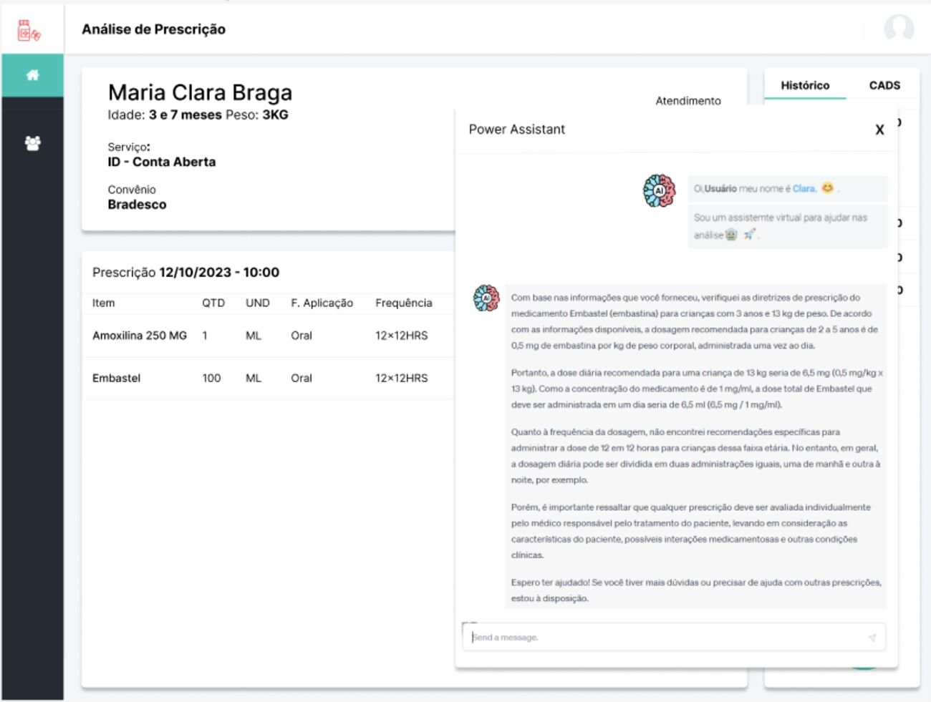Focus the Send a message input field

click(674, 637)
